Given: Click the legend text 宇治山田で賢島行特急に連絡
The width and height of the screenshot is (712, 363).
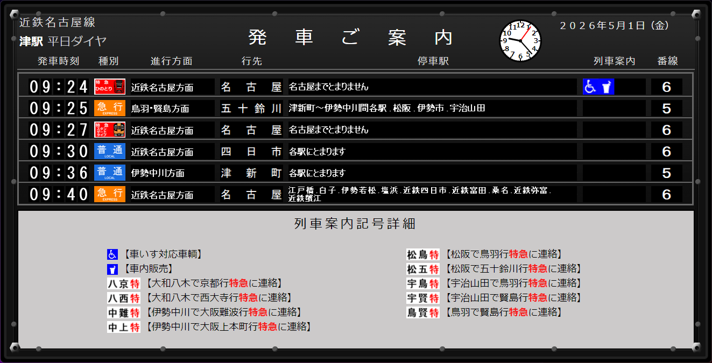Looking at the screenshot, I should pos(513,298).
